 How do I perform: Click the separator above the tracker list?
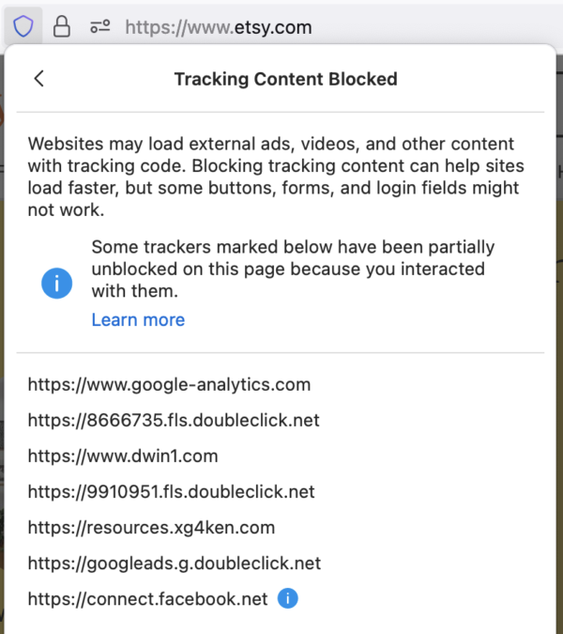pyautogui.click(x=281, y=353)
